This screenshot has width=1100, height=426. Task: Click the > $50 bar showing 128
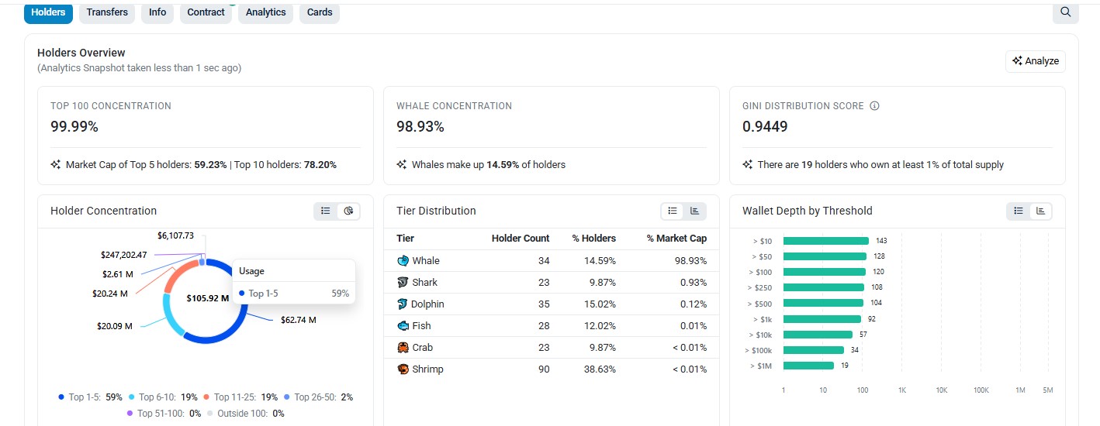click(825, 256)
